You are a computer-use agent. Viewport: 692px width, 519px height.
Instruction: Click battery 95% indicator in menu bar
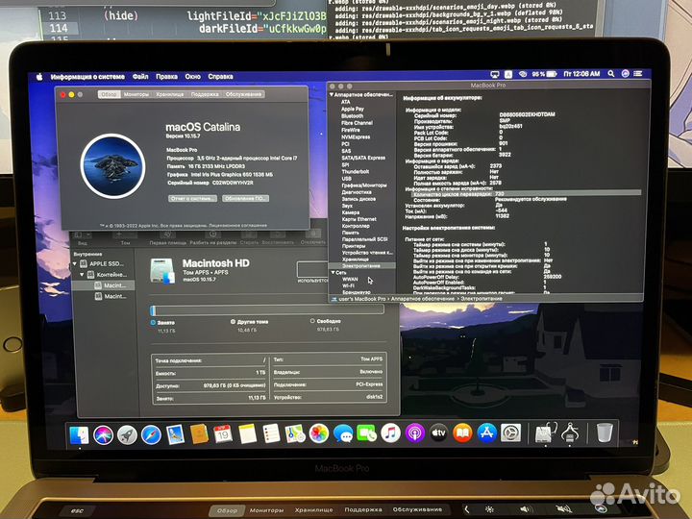click(544, 74)
